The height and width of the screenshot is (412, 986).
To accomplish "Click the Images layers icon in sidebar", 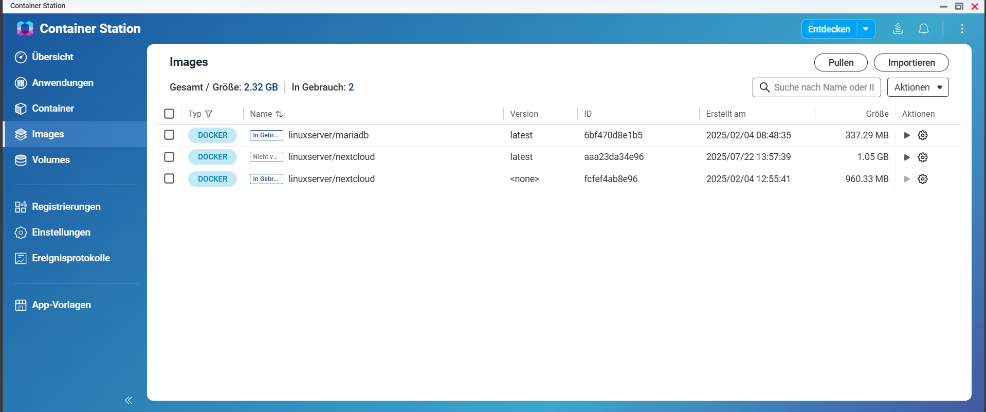I will point(21,134).
